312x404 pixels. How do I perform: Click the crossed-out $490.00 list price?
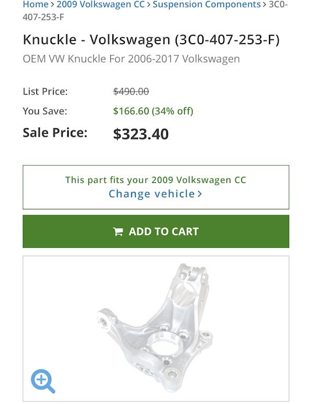point(131,92)
